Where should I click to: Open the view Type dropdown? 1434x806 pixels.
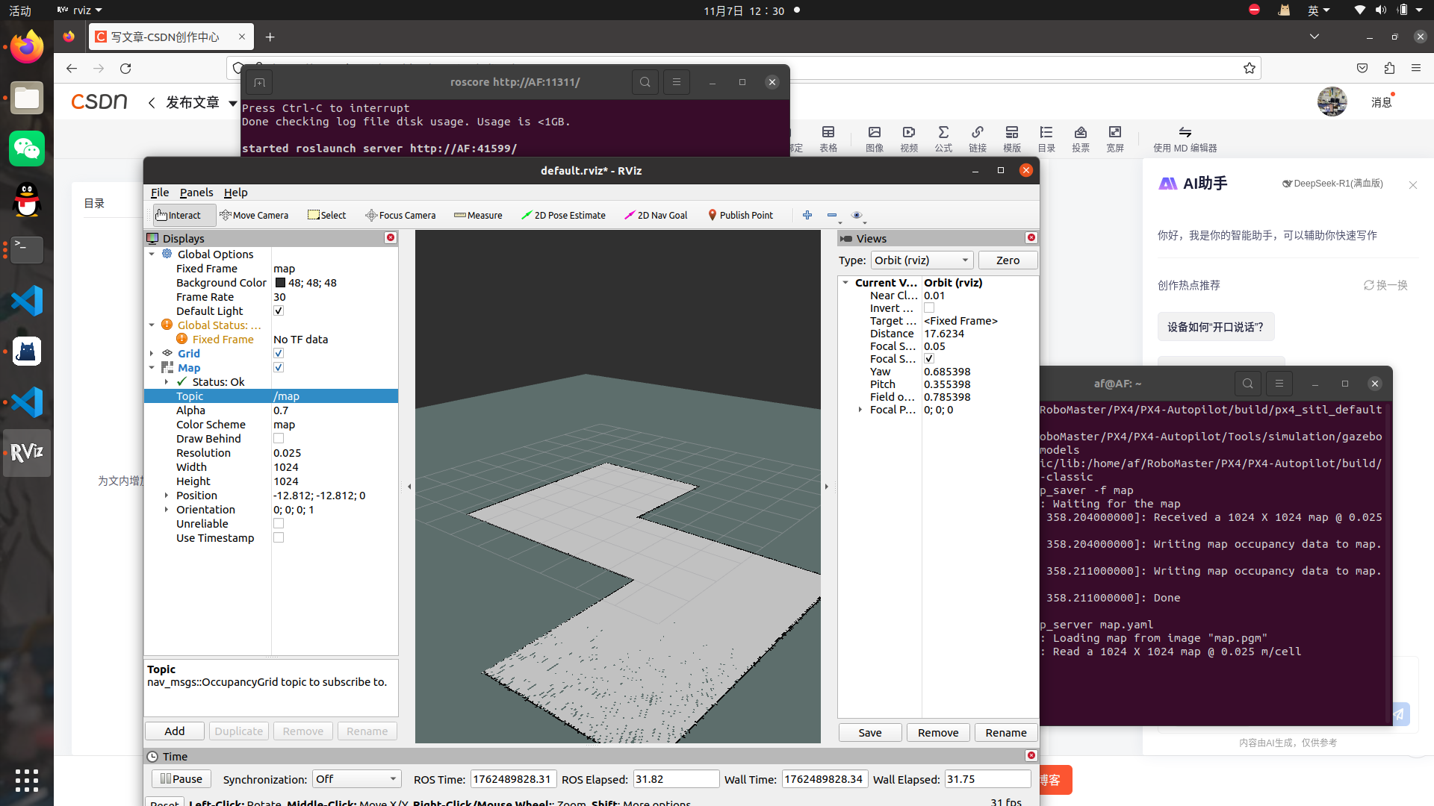tap(922, 260)
